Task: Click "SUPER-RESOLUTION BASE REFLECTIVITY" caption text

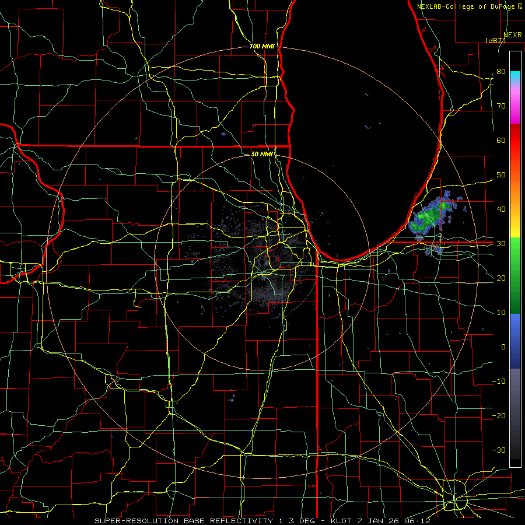Action: [x=183, y=521]
